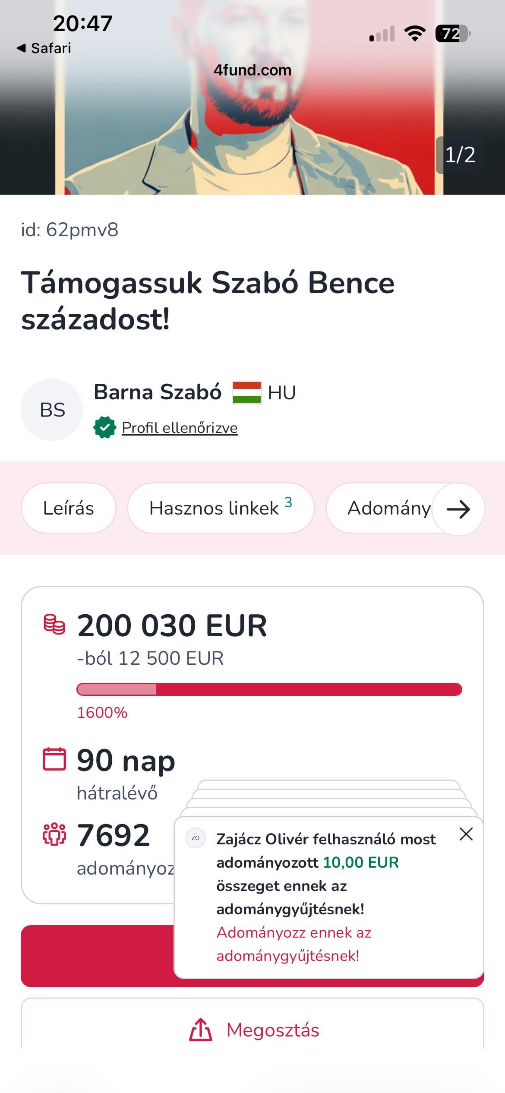The height and width of the screenshot is (1093, 505).
Task: Tap the donors group icon
Action: tap(54, 834)
